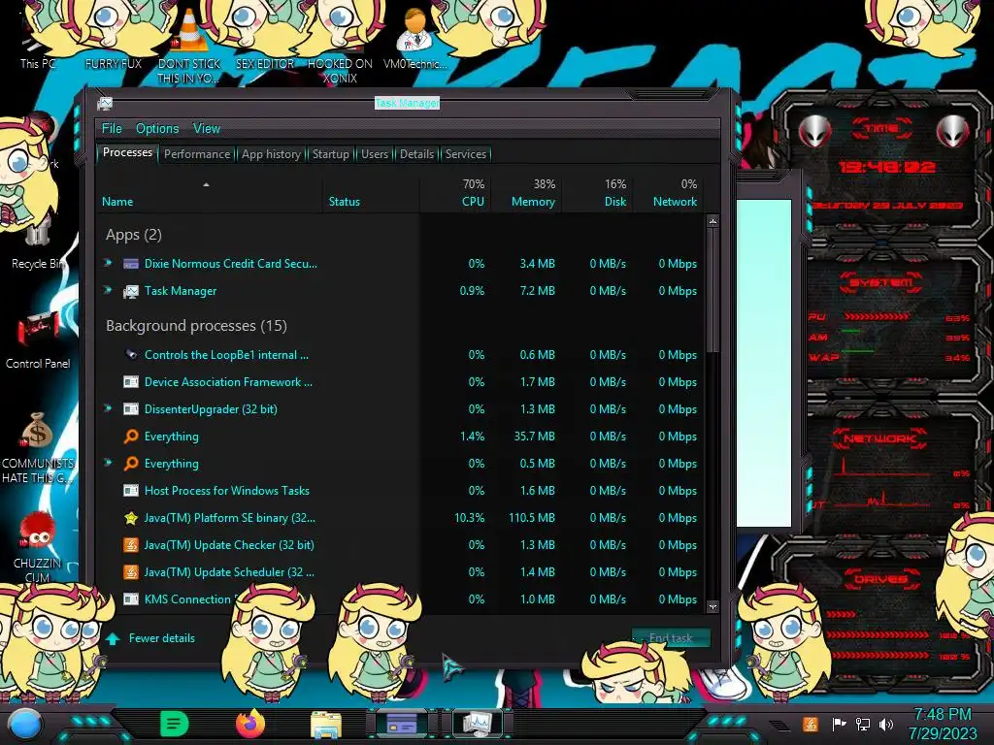This screenshot has width=994, height=745.
Task: Click the Background processes (15) group header
Action: click(196, 326)
